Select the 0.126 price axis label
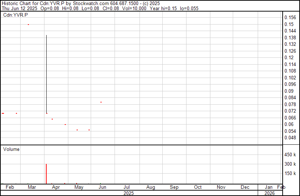The width and height of the screenshot is (300, 196). 290,51
